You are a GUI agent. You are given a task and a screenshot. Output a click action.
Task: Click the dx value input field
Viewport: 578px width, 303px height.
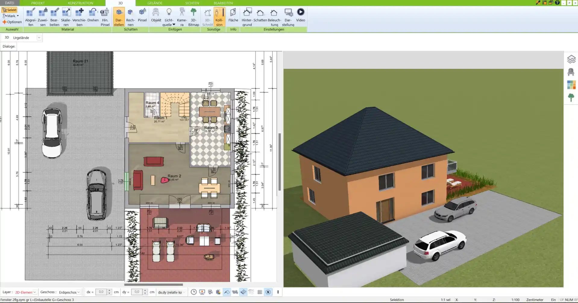[101, 292]
